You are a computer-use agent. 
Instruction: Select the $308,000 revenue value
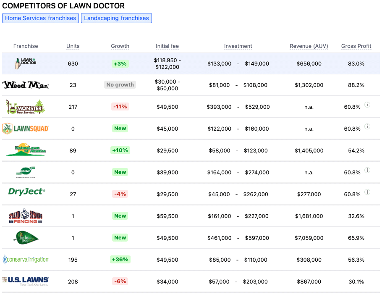click(x=309, y=260)
